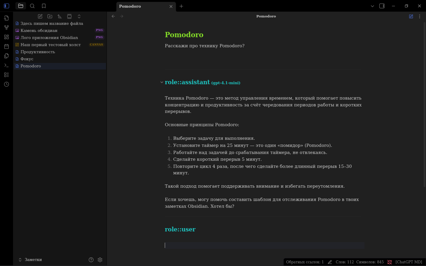This screenshot has width=426, height=266.
Task: Change the file explorer sort order
Action: click(59, 17)
